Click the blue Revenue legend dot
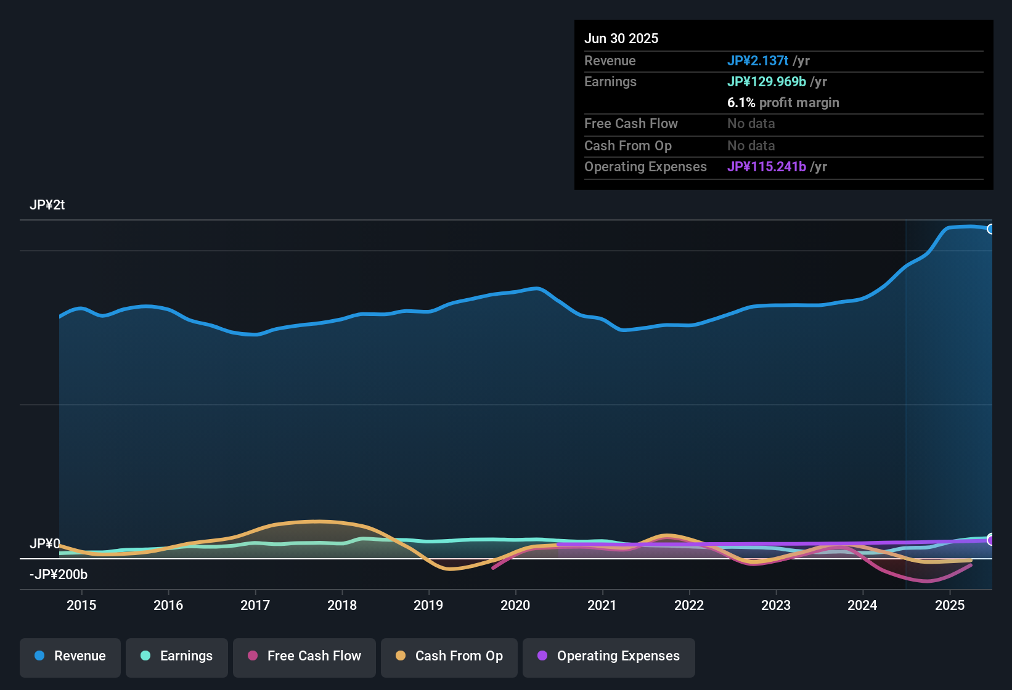1012x690 pixels. pos(39,656)
